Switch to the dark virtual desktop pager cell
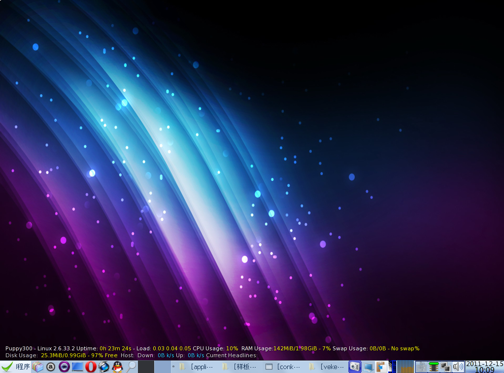Image resolution: width=504 pixels, height=373 pixels. click(146, 367)
